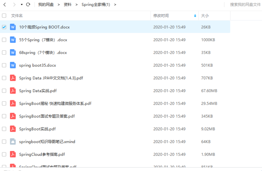262x171 pixels.
Task: Open SpringBoot面试专题及答案.pdf
Action: pyautogui.click(x=47, y=116)
